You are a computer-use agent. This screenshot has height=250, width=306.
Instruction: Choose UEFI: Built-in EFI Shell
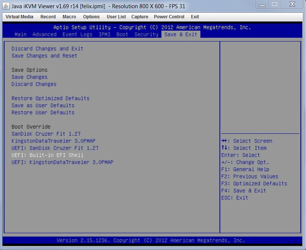click(x=48, y=155)
